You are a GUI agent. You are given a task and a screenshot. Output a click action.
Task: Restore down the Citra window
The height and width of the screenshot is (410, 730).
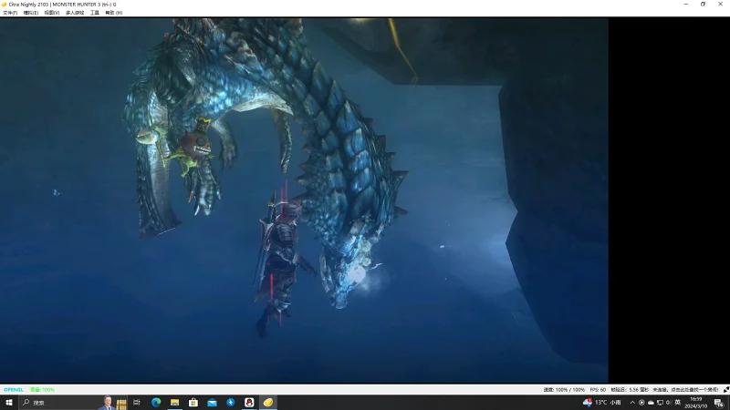coord(703,5)
